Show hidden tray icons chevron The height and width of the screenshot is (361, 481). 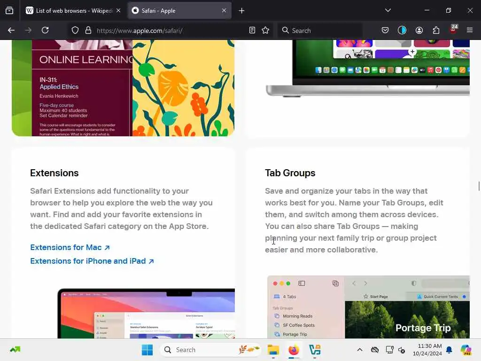coord(360,350)
